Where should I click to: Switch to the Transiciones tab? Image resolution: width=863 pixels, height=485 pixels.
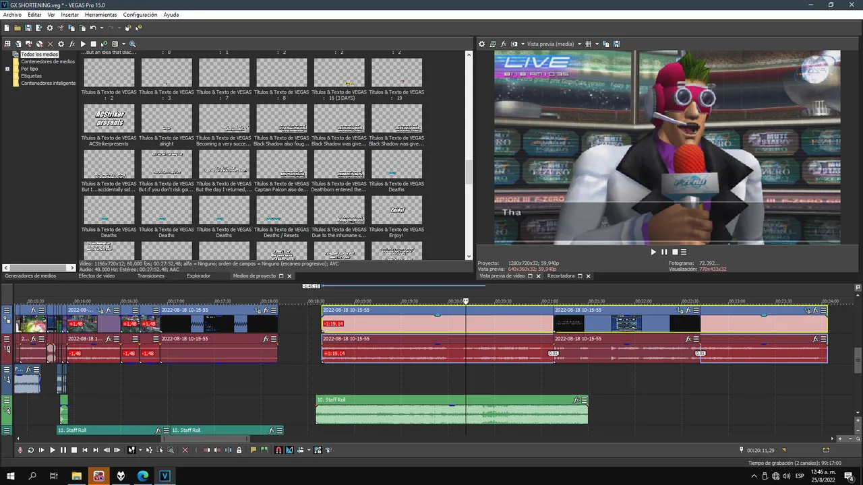151,276
